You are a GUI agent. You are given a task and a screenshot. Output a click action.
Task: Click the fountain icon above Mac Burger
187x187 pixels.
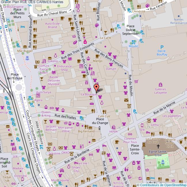tap(27, 58)
